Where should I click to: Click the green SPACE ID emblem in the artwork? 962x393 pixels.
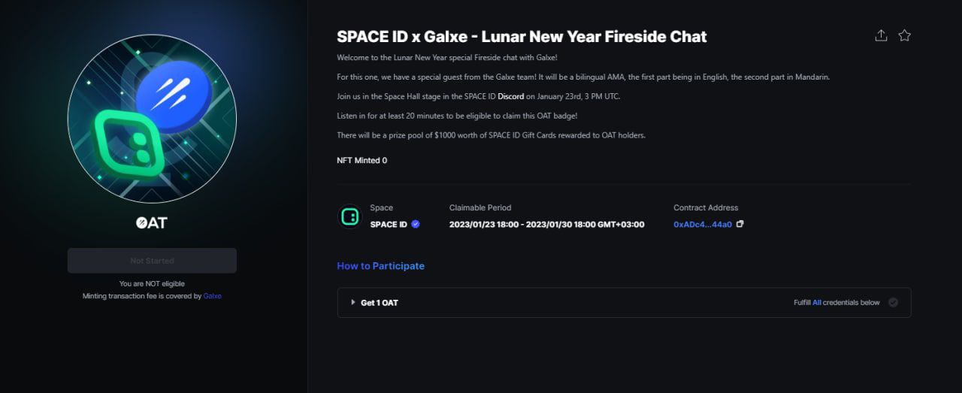pyautogui.click(x=129, y=143)
